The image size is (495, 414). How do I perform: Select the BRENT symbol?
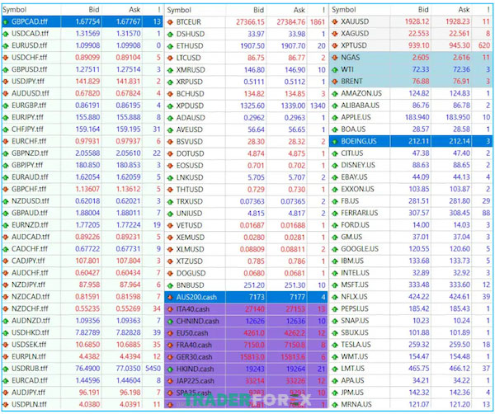351,82
